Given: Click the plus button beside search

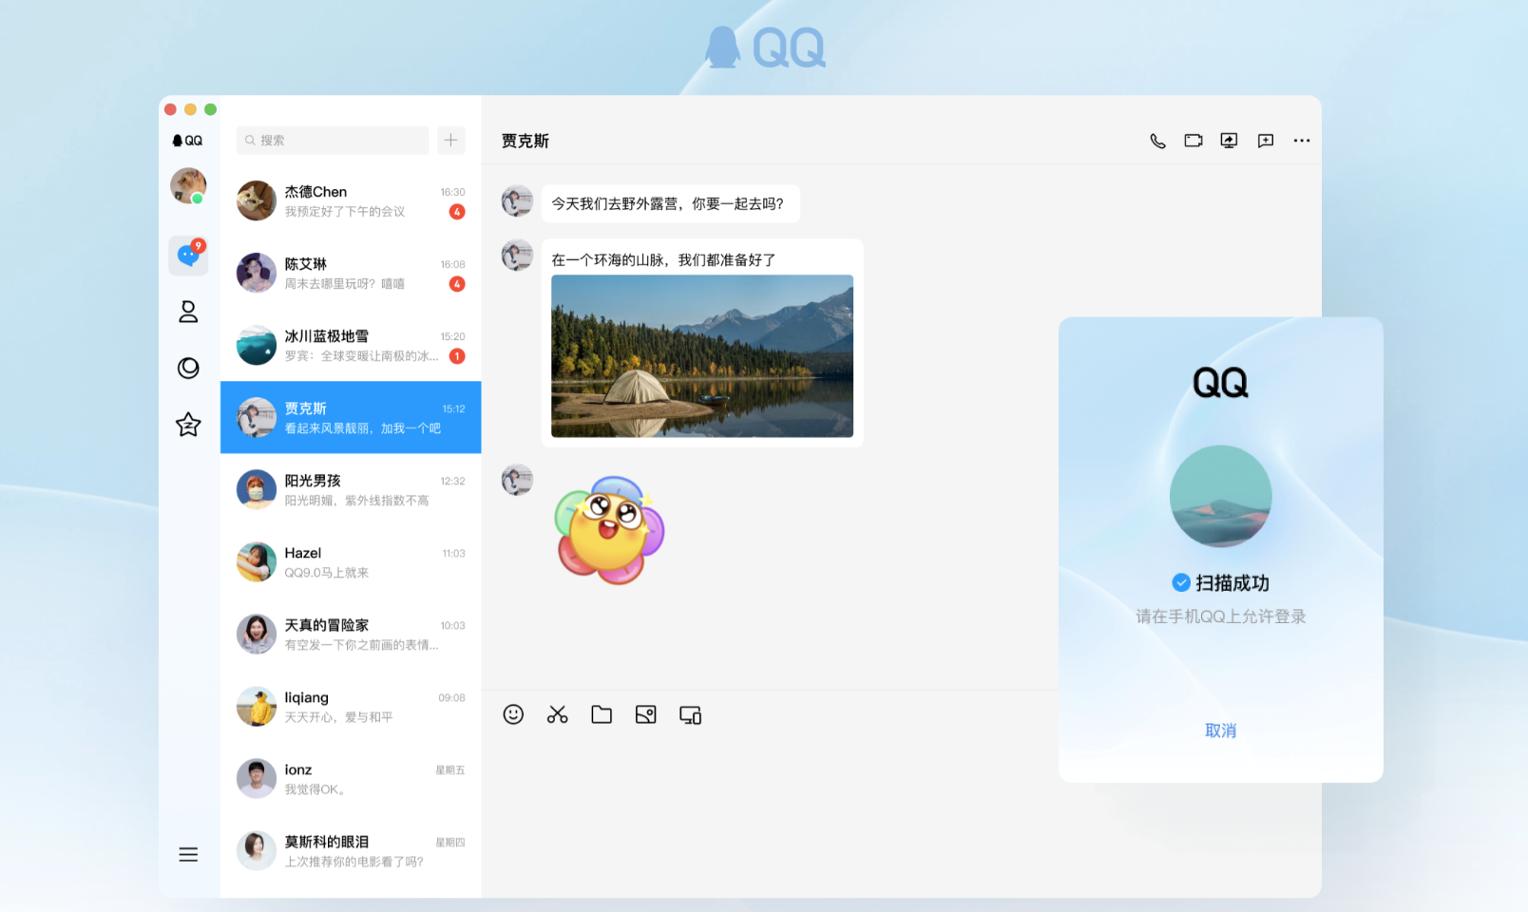Looking at the screenshot, I should click(451, 140).
